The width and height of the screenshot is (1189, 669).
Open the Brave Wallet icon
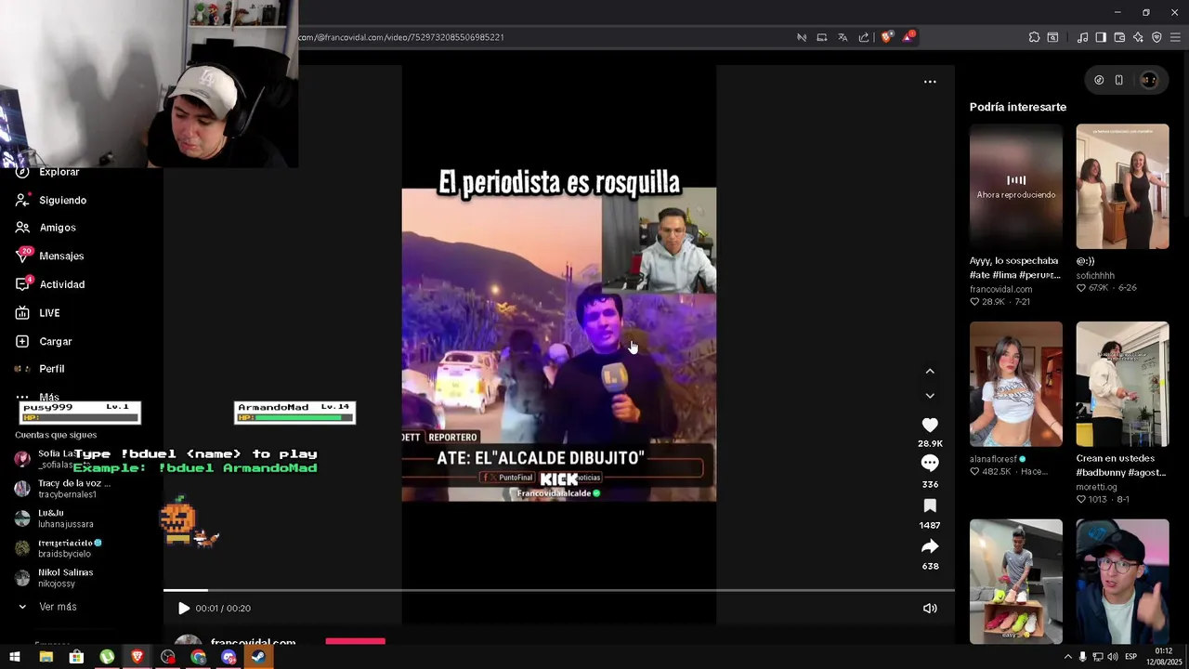(x=1119, y=37)
